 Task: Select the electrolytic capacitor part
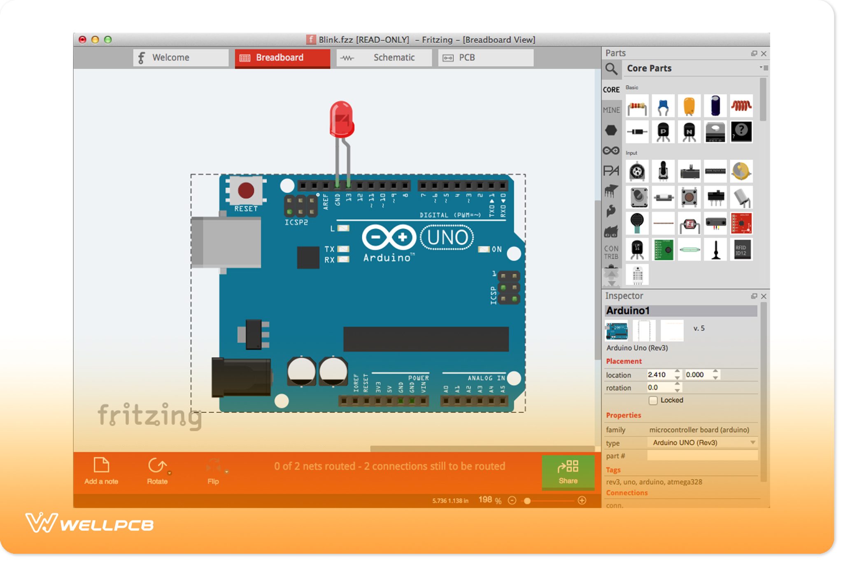[715, 106]
